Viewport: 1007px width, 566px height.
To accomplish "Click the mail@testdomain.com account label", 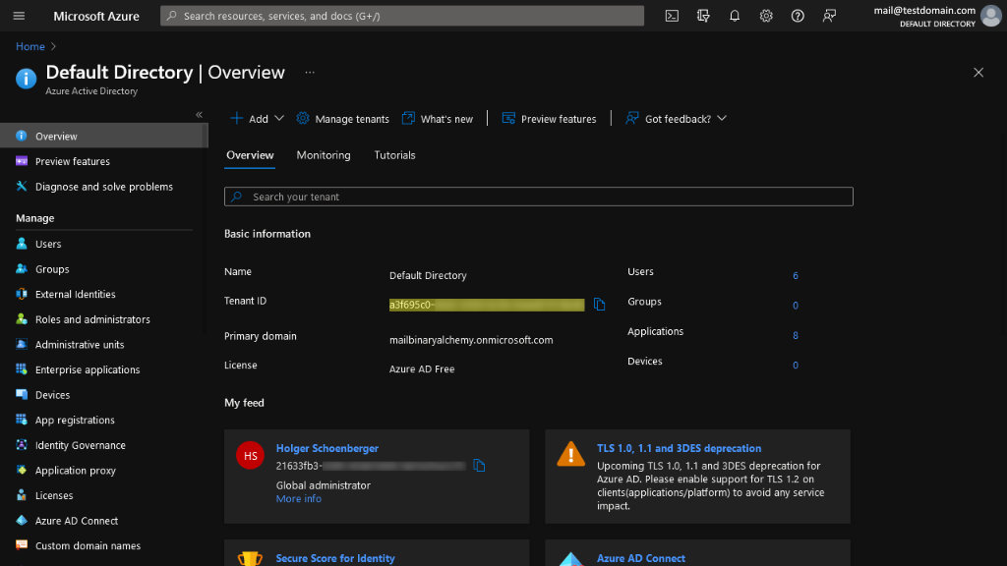I will 924,10.
